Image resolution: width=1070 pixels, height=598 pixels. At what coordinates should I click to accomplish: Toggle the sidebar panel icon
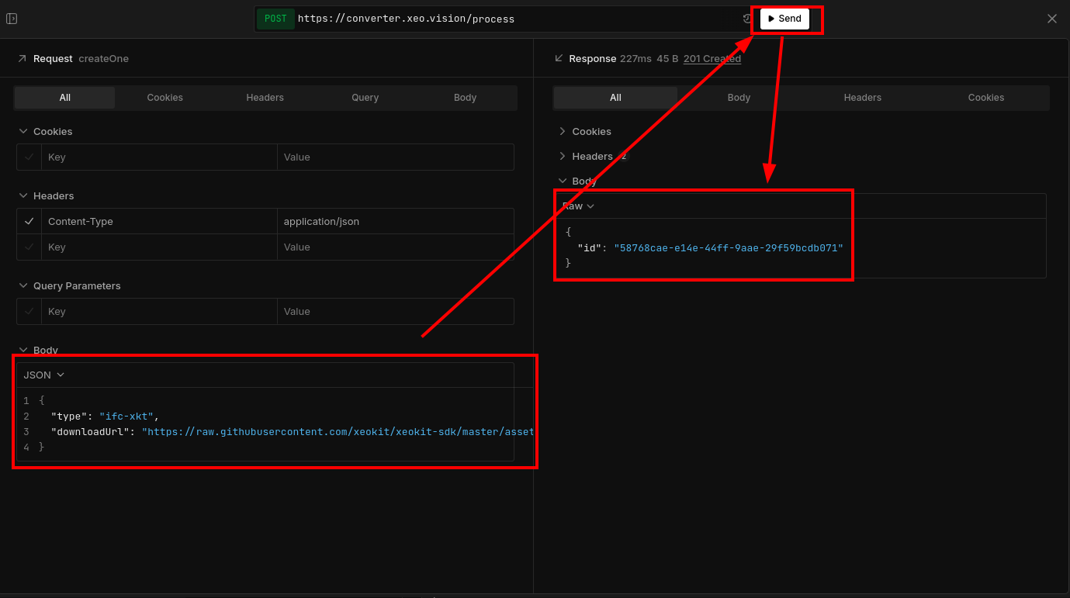click(x=12, y=19)
